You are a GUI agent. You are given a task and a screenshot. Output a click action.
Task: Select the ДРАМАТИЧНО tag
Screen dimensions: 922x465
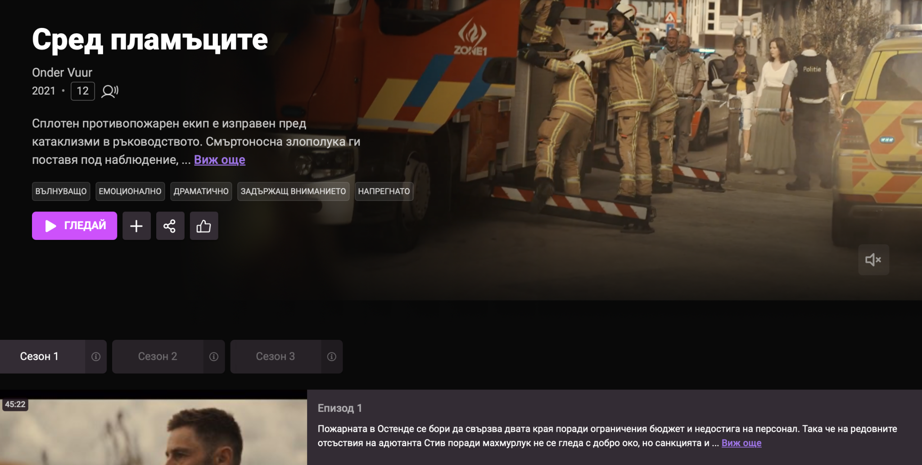(201, 191)
